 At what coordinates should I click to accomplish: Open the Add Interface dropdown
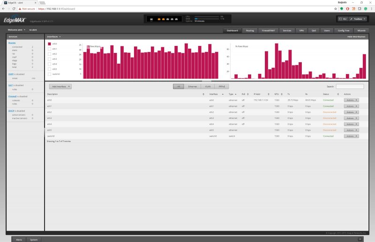(61, 87)
